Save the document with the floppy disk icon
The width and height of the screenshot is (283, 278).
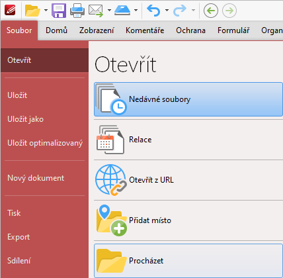coord(59,11)
